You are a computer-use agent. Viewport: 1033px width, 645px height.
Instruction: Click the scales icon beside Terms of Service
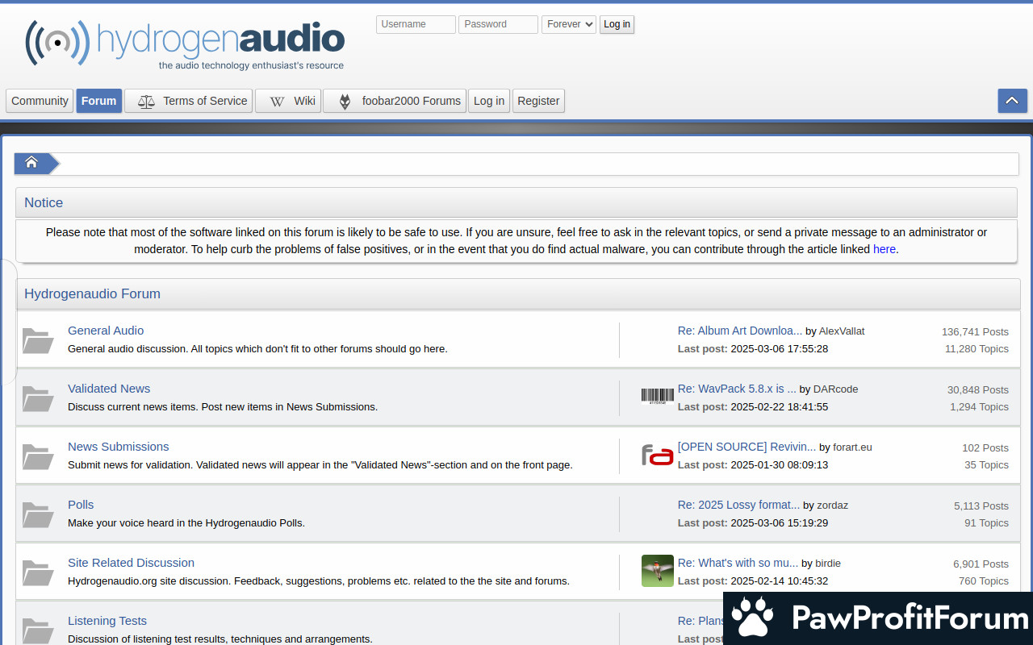coord(146,102)
